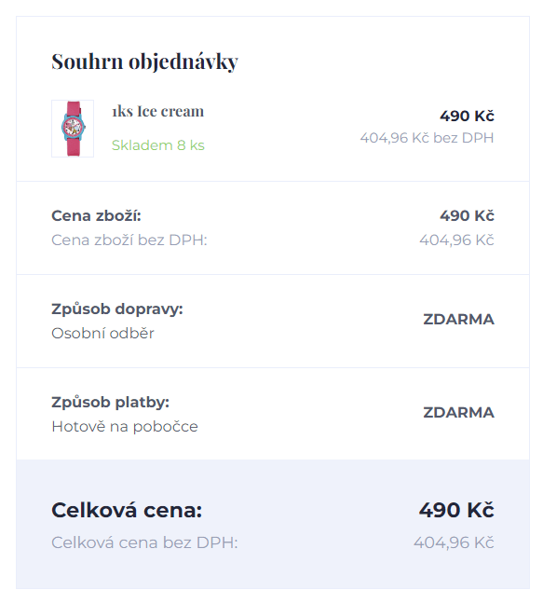The height and width of the screenshot is (604, 543).
Task: Click ZDARMA next to Způsob platby
Action: 459,413
